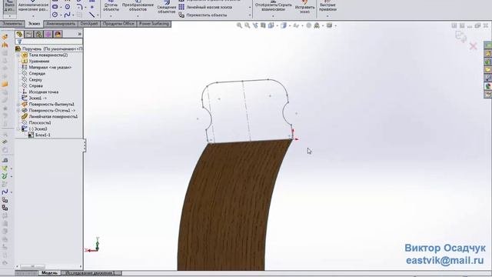Click Переместить объекты move entities

point(203,15)
